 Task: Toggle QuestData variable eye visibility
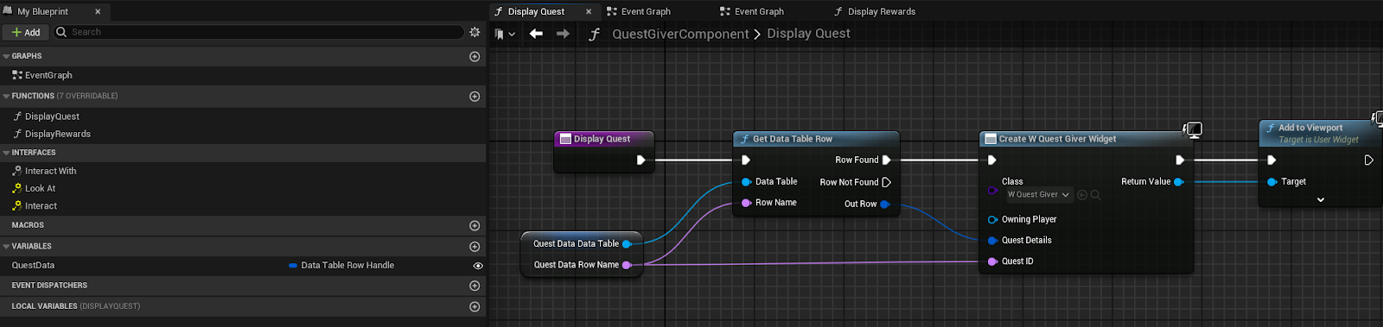tap(477, 266)
